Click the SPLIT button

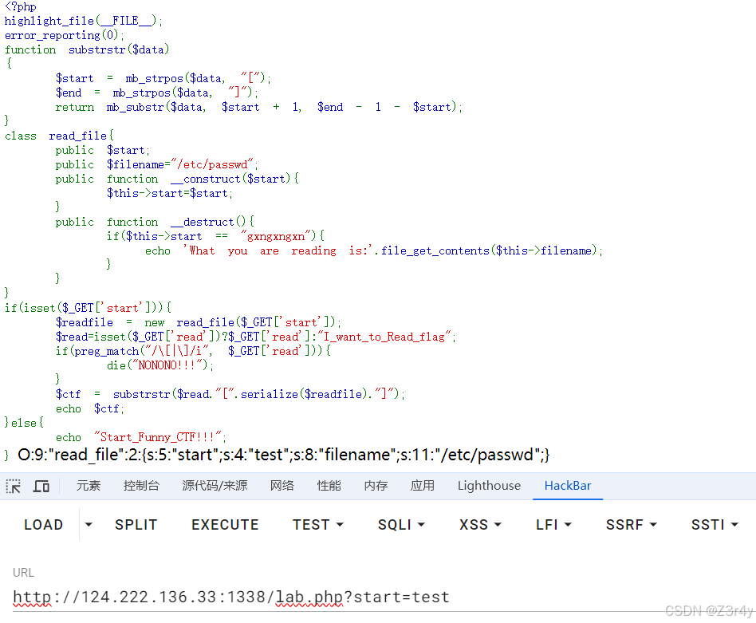pos(136,525)
